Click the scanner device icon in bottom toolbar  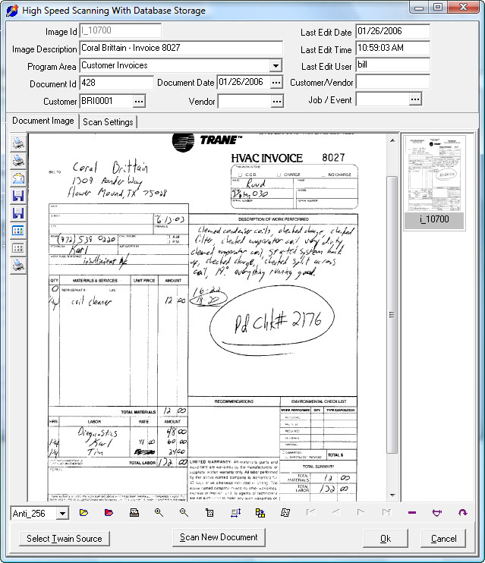pos(134,513)
